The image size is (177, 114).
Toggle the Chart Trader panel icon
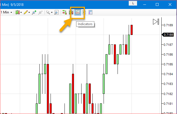[x=64, y=12]
